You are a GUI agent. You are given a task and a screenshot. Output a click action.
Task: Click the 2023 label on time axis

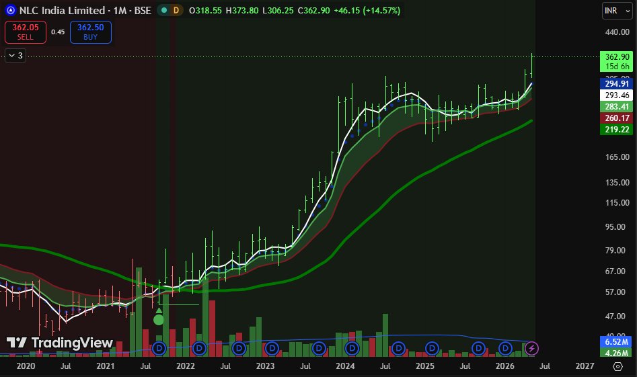coord(265,366)
